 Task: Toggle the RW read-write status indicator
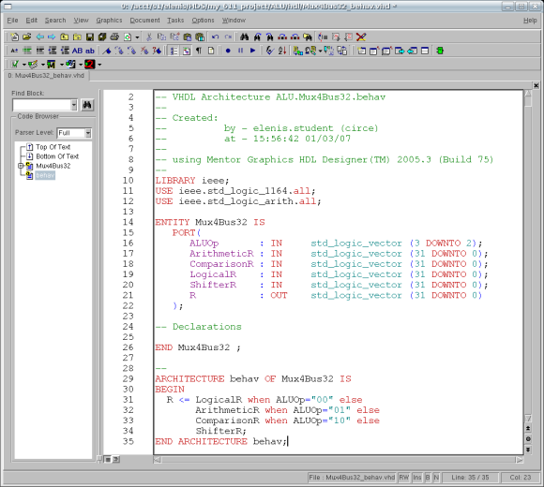[x=403, y=478]
